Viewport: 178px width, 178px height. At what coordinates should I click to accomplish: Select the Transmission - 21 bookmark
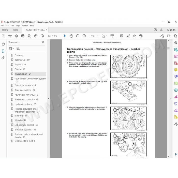click(23, 74)
